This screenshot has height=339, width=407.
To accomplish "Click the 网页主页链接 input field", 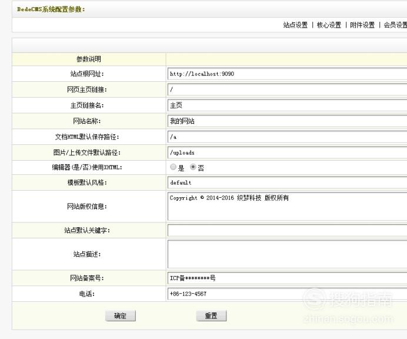I will (x=288, y=89).
